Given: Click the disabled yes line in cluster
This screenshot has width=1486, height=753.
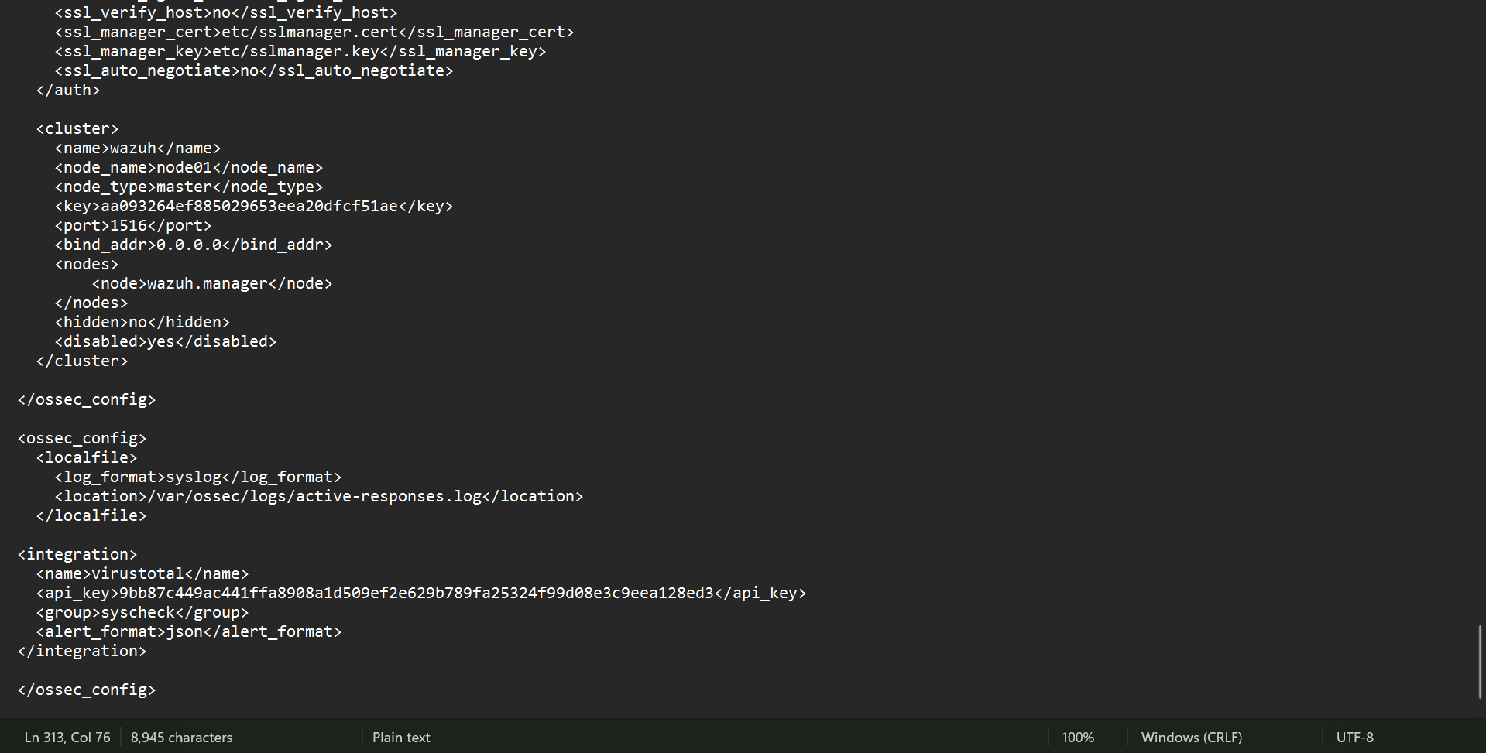Looking at the screenshot, I should point(165,342).
